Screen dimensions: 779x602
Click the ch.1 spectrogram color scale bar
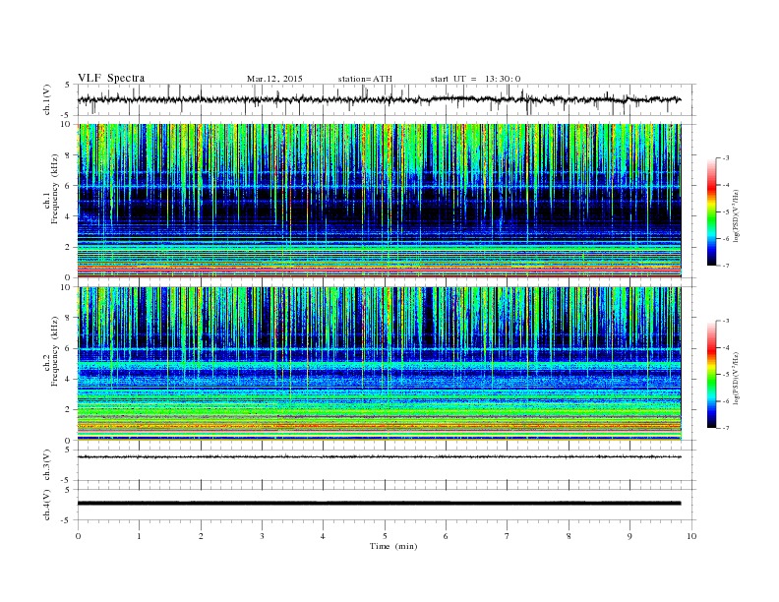[711, 211]
